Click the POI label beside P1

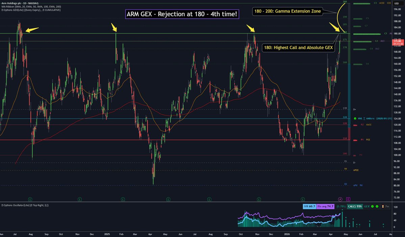click(368, 140)
